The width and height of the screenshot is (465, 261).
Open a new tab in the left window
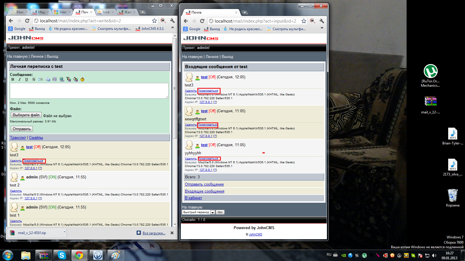pyautogui.click(x=142, y=12)
